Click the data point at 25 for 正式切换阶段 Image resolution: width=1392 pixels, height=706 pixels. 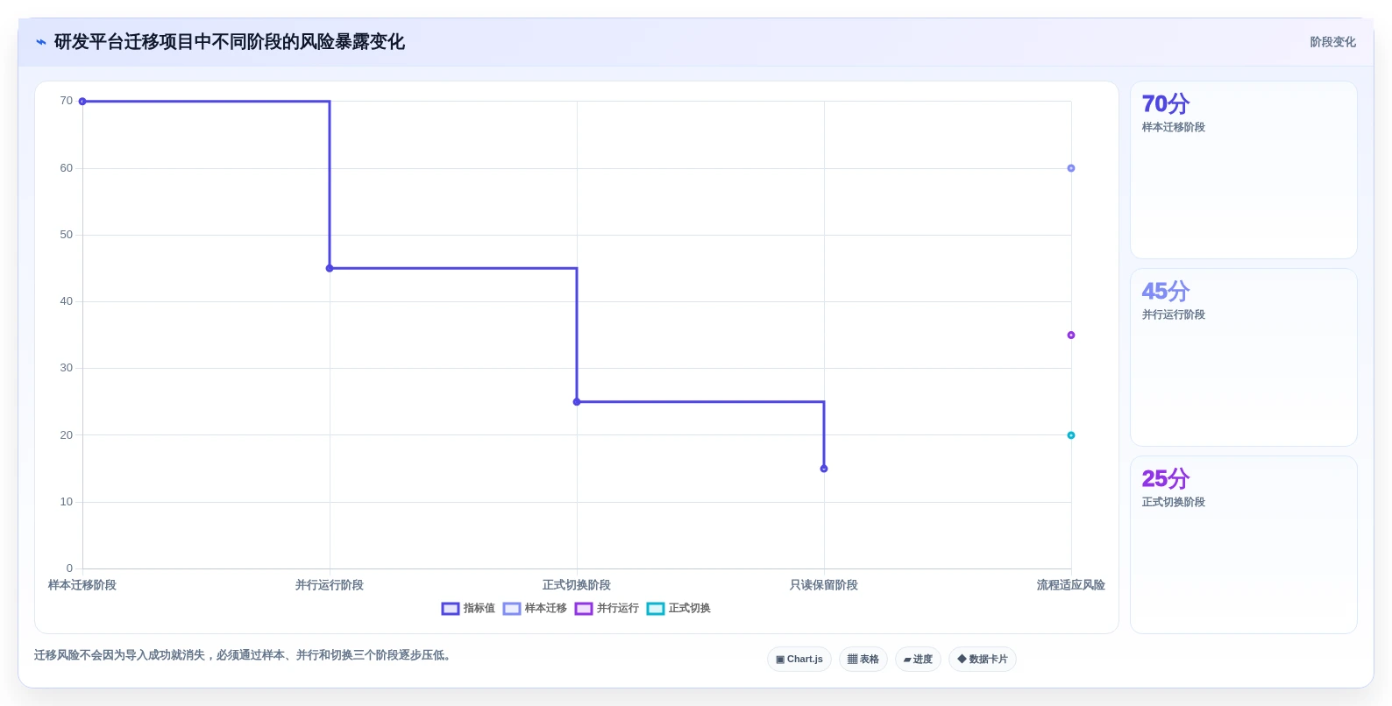click(577, 402)
